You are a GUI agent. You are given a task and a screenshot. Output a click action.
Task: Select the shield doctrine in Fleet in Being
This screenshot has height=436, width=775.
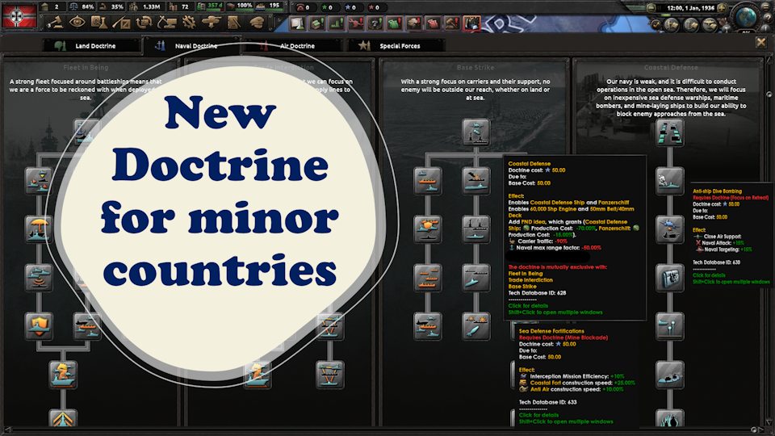click(x=39, y=325)
